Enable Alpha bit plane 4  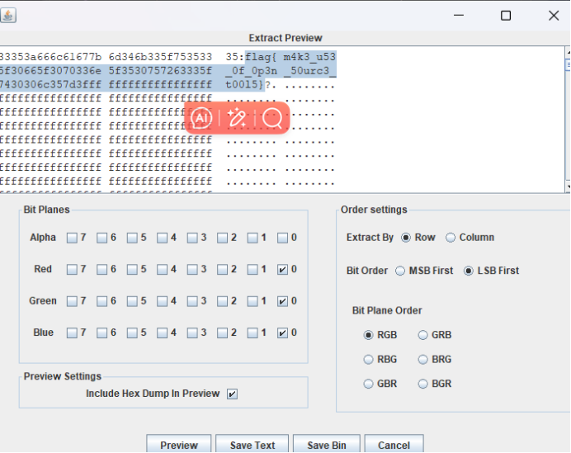click(162, 238)
